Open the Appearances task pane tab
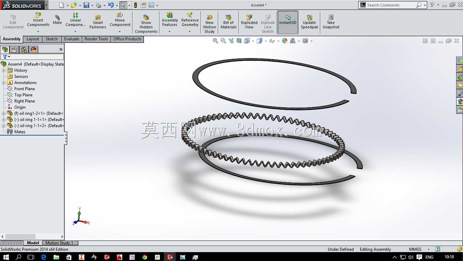Viewport: 463px width, 261px height. click(x=460, y=101)
